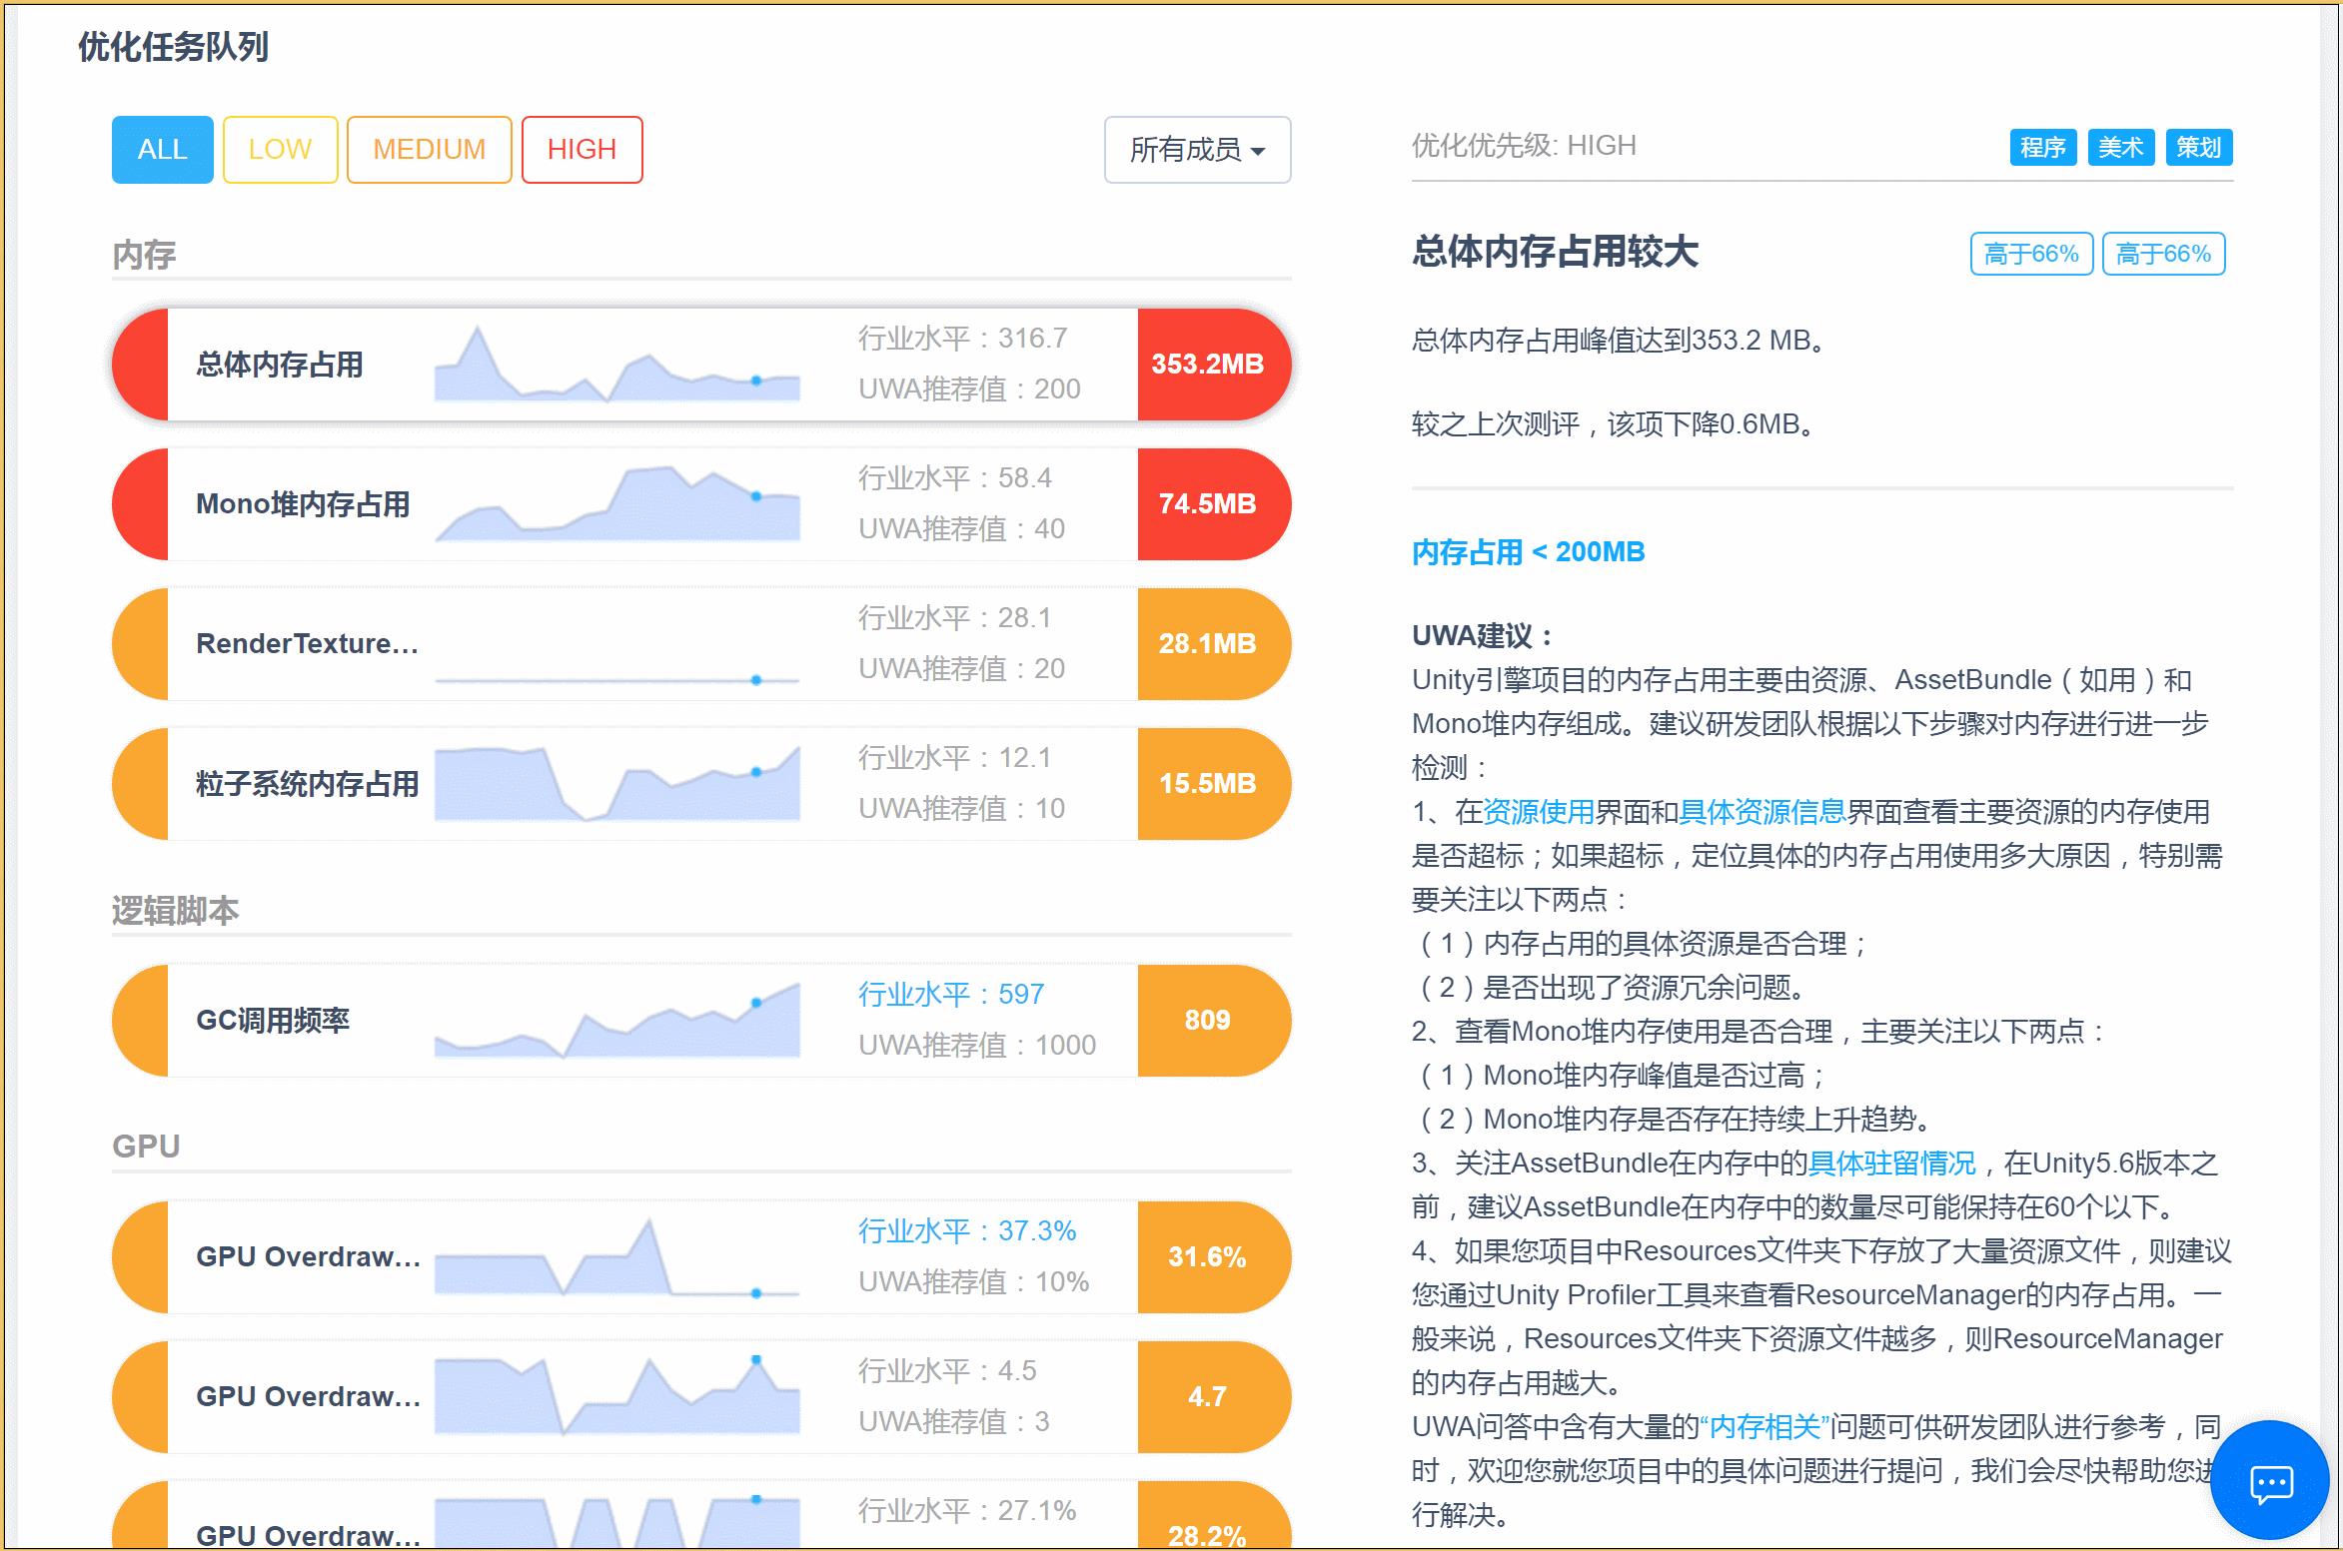This screenshot has height=1551, width=2343.
Task: Select the GC调用频率 task row
Action: click(701, 1021)
